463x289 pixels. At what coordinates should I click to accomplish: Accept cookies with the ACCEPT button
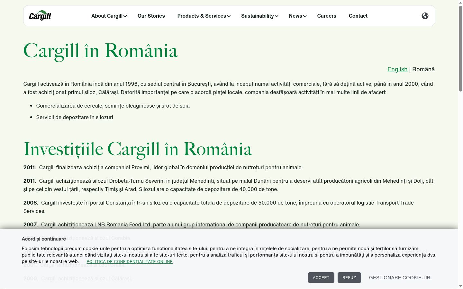[321, 277]
